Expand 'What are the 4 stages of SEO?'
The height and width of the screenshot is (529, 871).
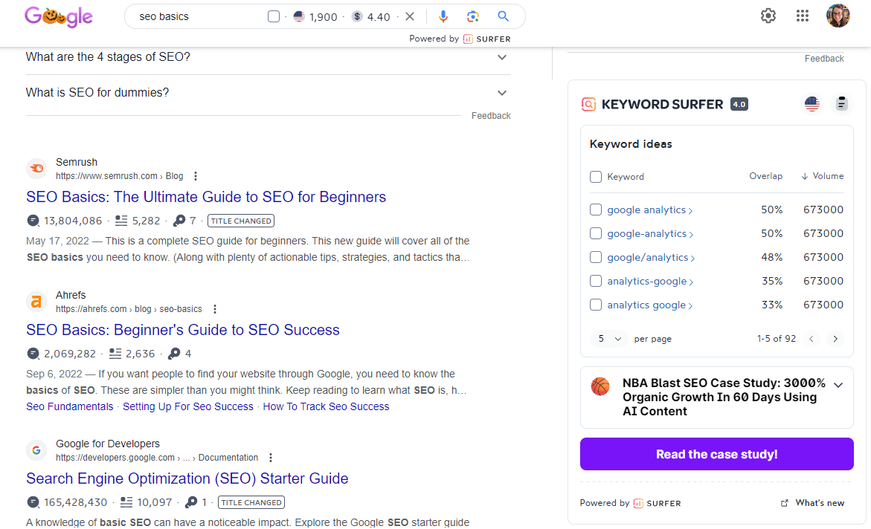click(501, 56)
